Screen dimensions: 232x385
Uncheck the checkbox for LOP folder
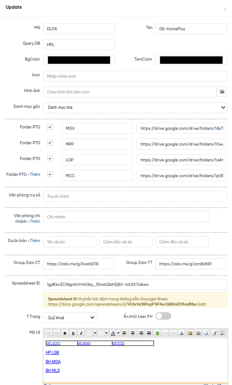coord(50,158)
